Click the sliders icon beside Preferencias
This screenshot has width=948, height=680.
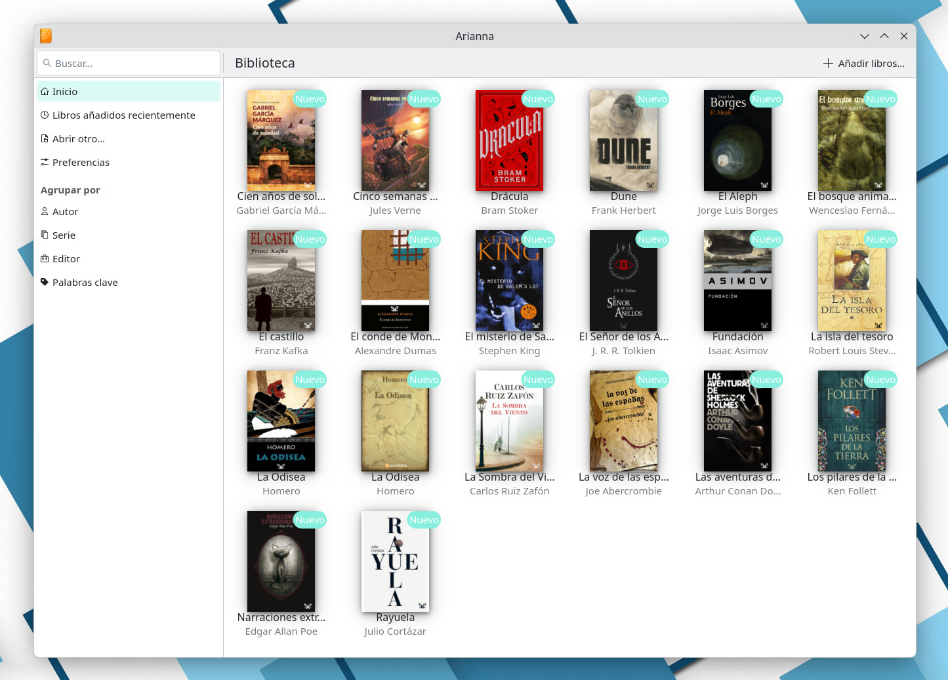click(45, 163)
